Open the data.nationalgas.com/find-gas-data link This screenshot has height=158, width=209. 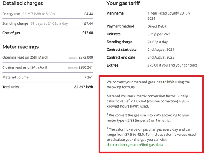(135, 145)
